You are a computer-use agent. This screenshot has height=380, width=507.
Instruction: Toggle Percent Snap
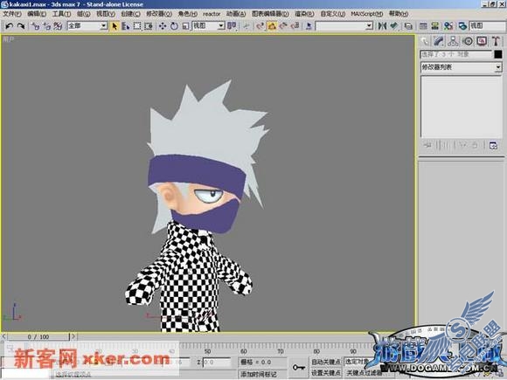click(283, 26)
